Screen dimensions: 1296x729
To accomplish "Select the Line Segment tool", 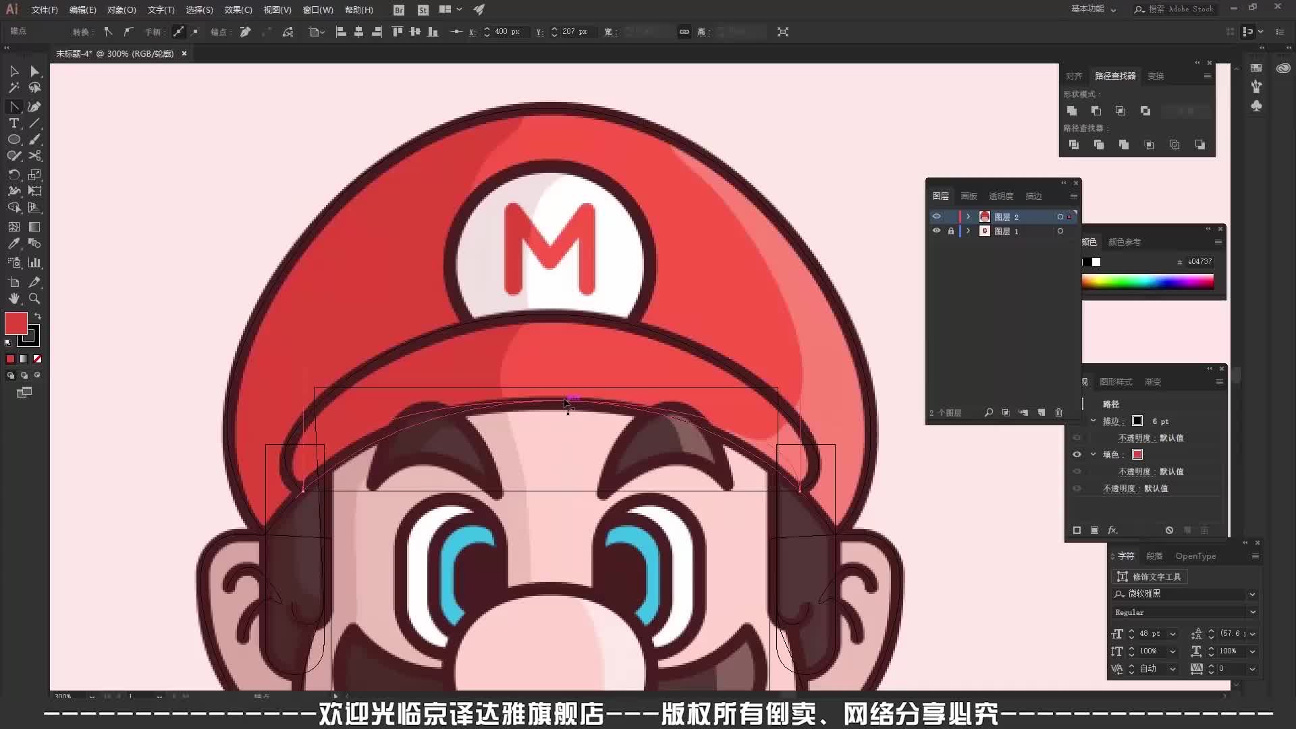I will point(34,123).
